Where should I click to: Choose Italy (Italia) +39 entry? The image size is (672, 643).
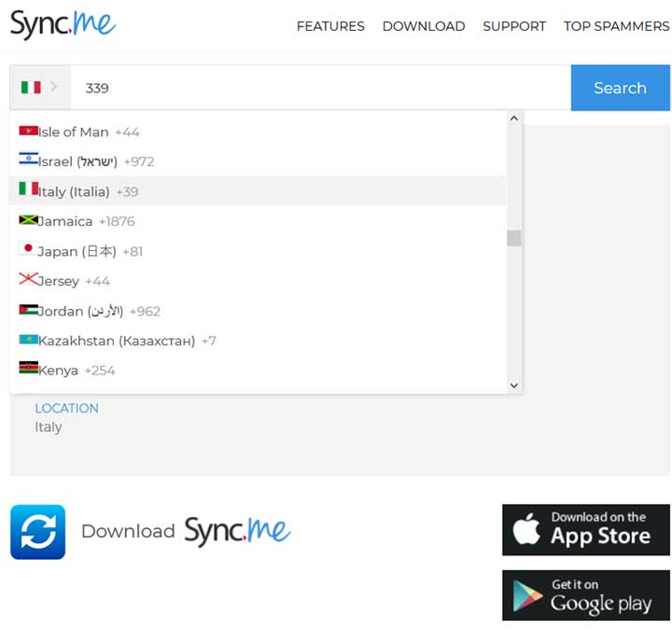click(x=258, y=191)
